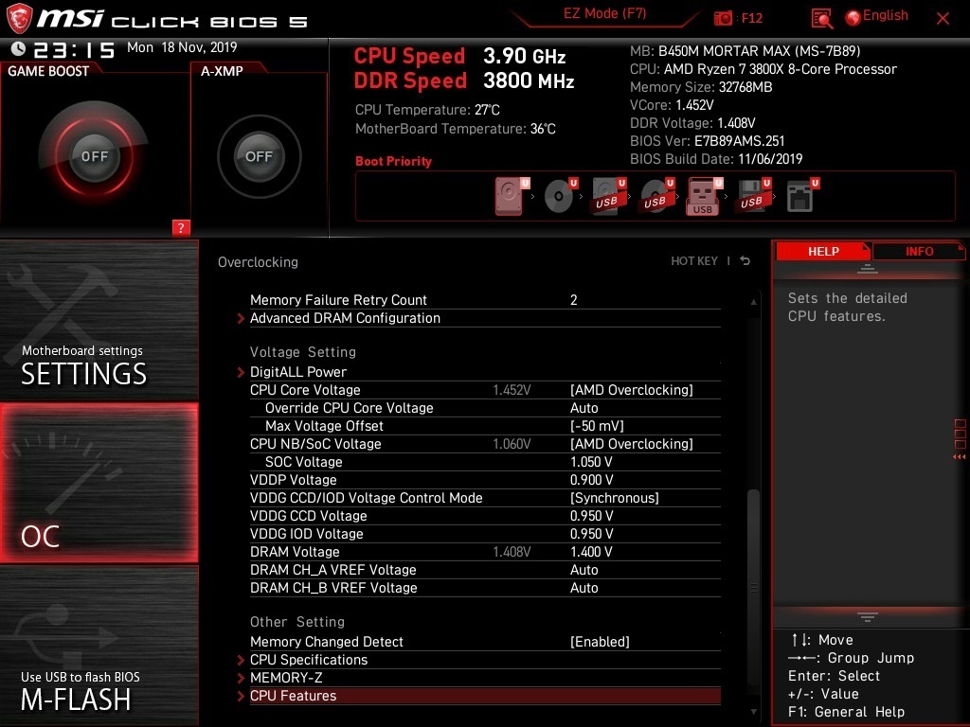Screen dimensions: 970x727
Task: Click the settings list scrollbar up arrow
Action: point(753,302)
